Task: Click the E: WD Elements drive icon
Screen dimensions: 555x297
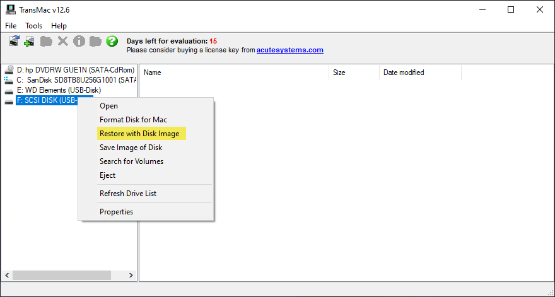Action: click(9, 91)
